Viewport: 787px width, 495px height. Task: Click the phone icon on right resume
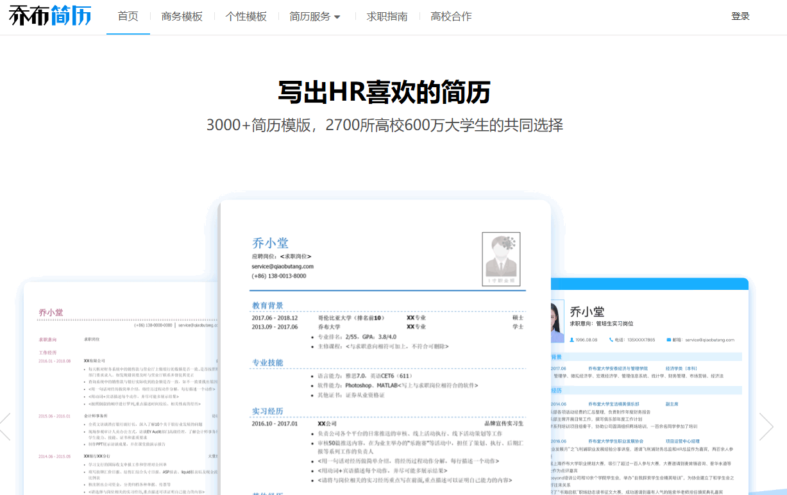[x=610, y=340]
